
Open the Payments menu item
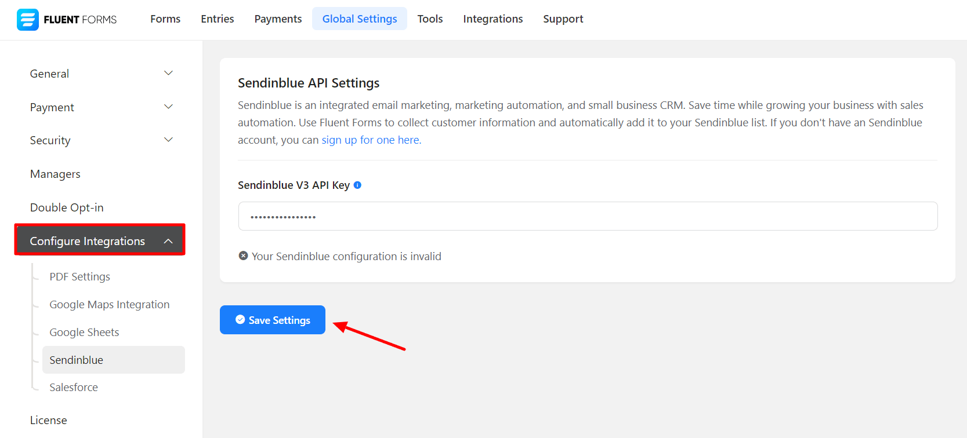278,19
